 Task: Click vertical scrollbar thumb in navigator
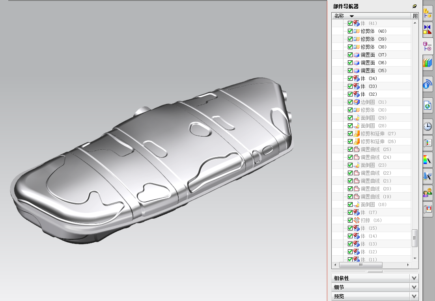pyautogui.click(x=415, y=238)
